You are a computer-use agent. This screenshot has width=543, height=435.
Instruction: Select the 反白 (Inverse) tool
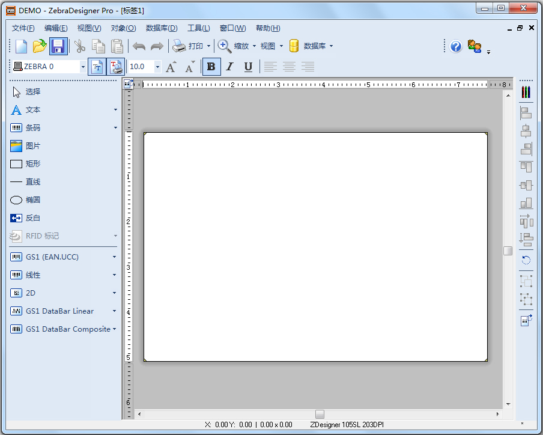tap(33, 218)
